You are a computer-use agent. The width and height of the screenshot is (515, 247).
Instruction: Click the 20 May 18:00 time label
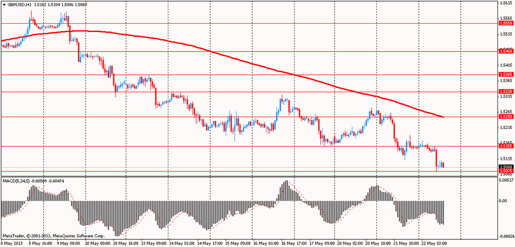tap(379, 243)
